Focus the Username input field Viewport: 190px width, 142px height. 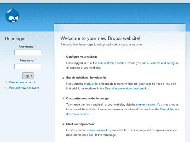[x=28, y=52]
